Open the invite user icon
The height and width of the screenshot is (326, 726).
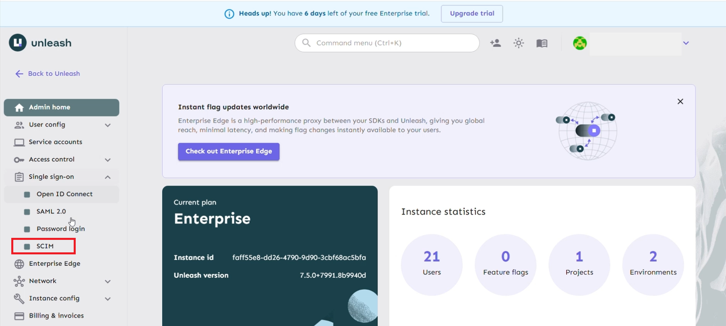[x=495, y=43]
